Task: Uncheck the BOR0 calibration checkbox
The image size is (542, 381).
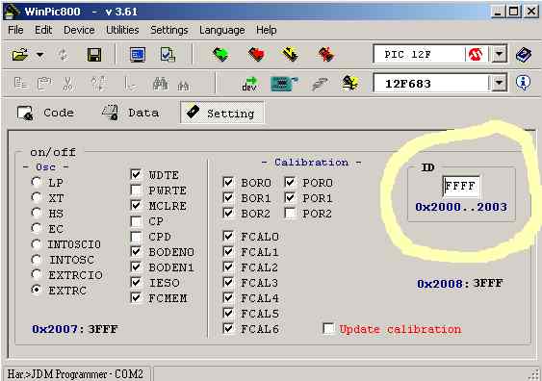Action: point(228,182)
